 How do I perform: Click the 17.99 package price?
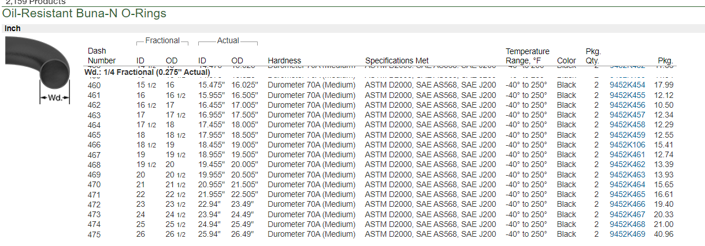tap(663, 85)
